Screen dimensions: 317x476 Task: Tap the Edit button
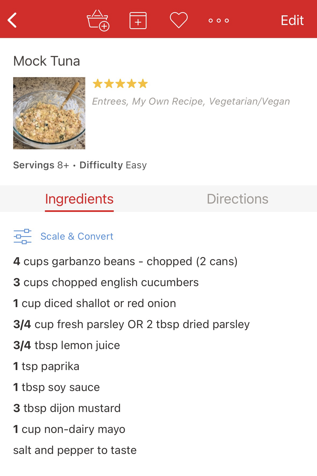tap(292, 20)
